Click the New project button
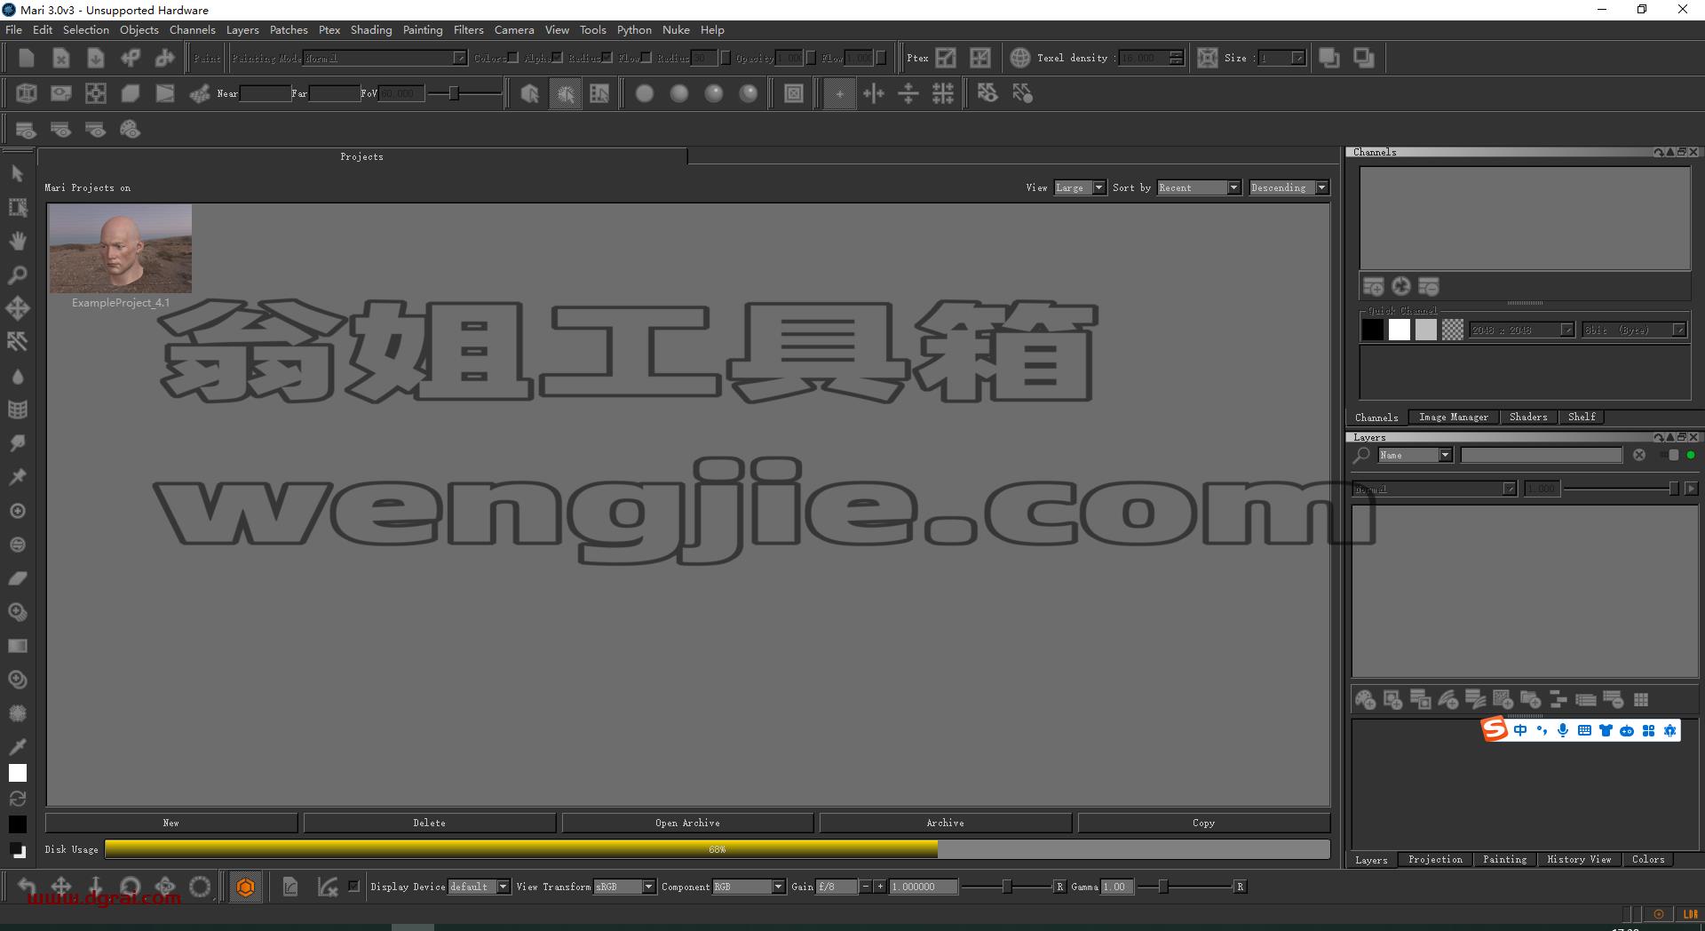Image resolution: width=1705 pixels, height=931 pixels. coord(171,823)
